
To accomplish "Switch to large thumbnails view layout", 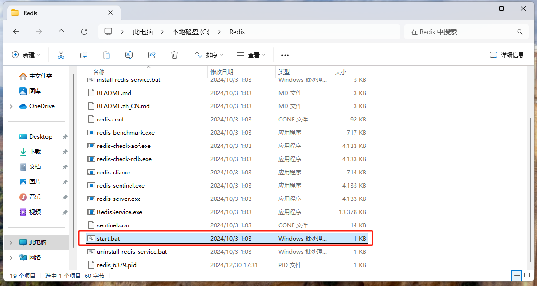I will click(527, 276).
